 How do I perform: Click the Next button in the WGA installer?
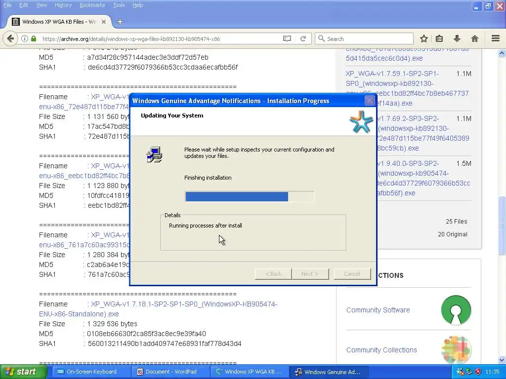pos(310,274)
